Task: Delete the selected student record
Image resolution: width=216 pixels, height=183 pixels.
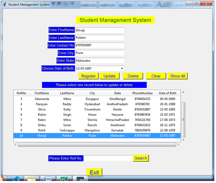Action: [x=133, y=76]
